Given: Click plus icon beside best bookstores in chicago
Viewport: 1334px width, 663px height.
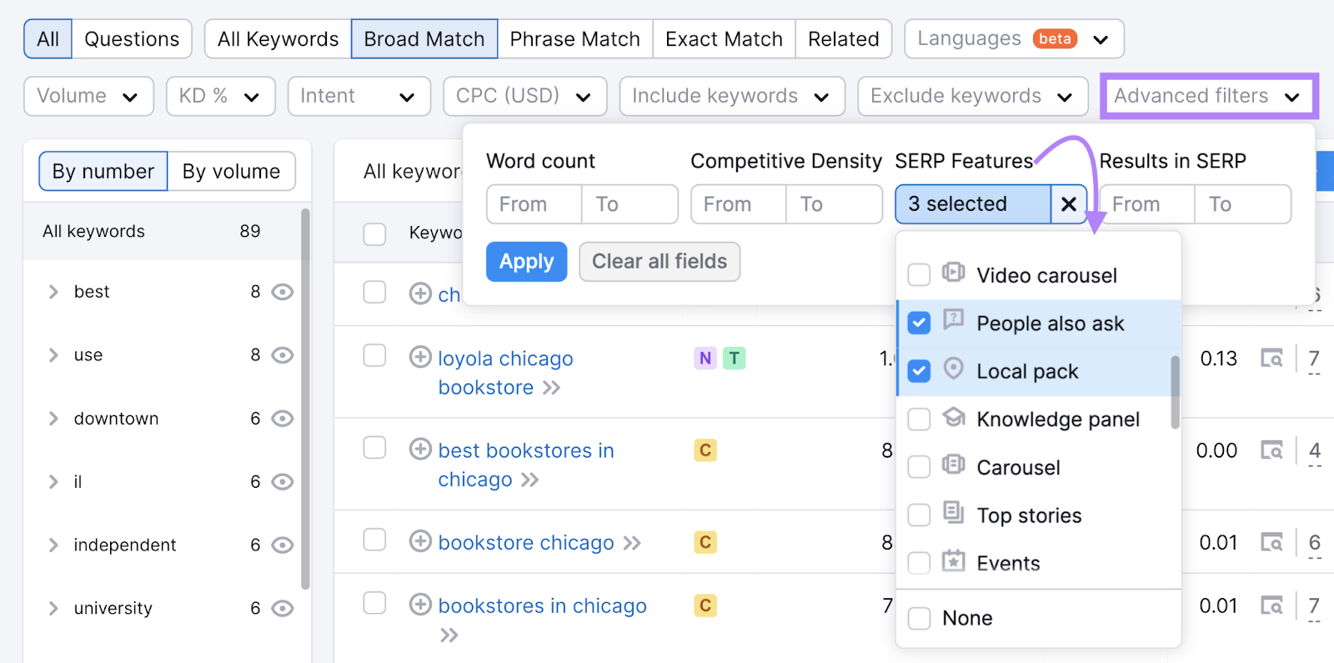Looking at the screenshot, I should 420,450.
